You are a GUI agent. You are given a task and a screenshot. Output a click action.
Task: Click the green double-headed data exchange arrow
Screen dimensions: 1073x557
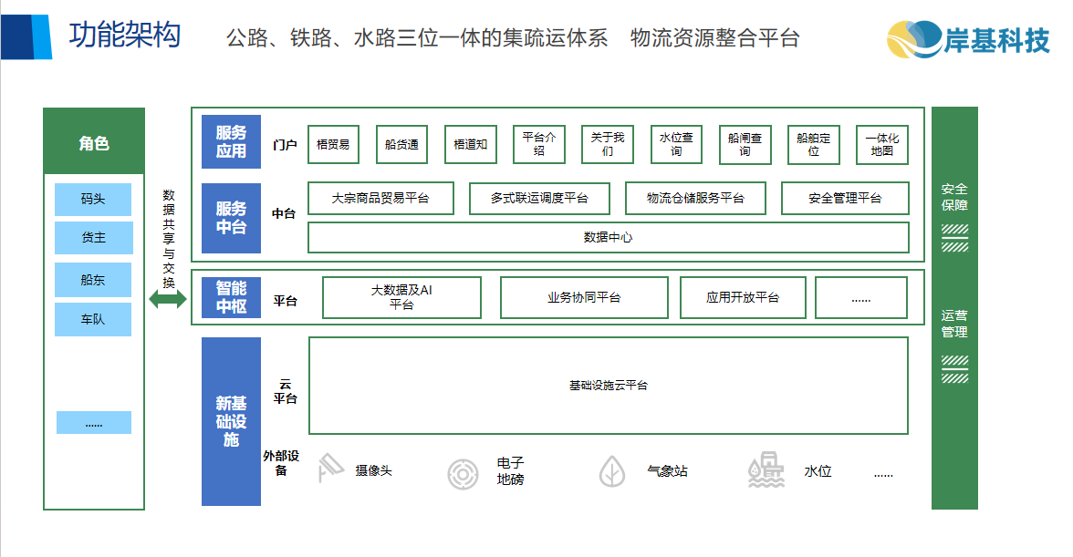[x=168, y=300]
